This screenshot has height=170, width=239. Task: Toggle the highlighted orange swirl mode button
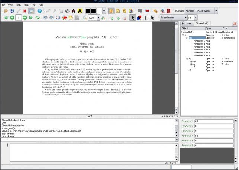pyautogui.click(x=111, y=11)
